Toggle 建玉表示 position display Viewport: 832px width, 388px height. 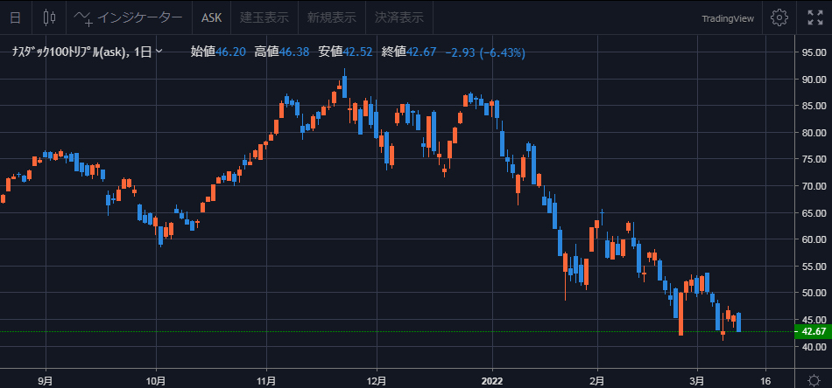click(264, 17)
